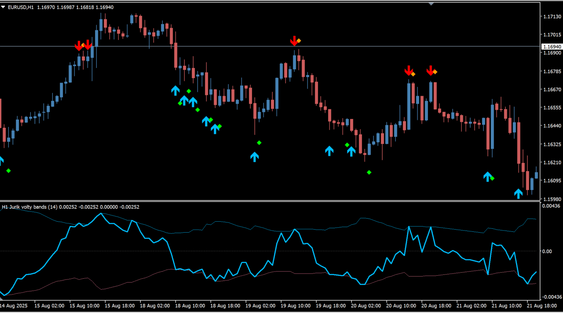Select the highlighted current price label 1.16940
Viewport: 563px width, 313px height.
coord(552,47)
